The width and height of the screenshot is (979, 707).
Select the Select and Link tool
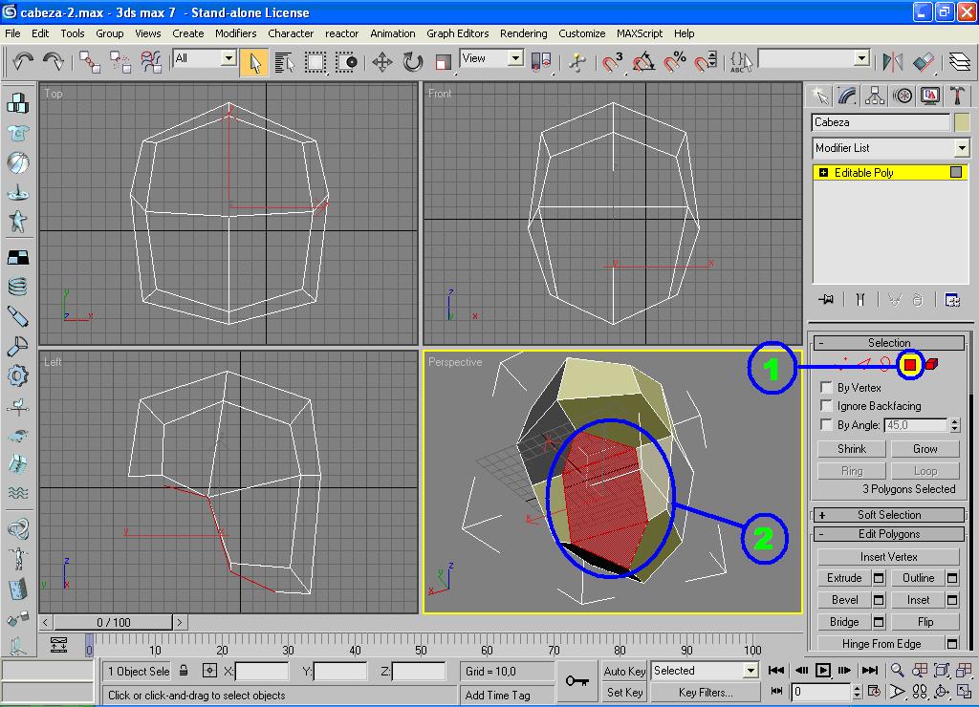[x=90, y=62]
